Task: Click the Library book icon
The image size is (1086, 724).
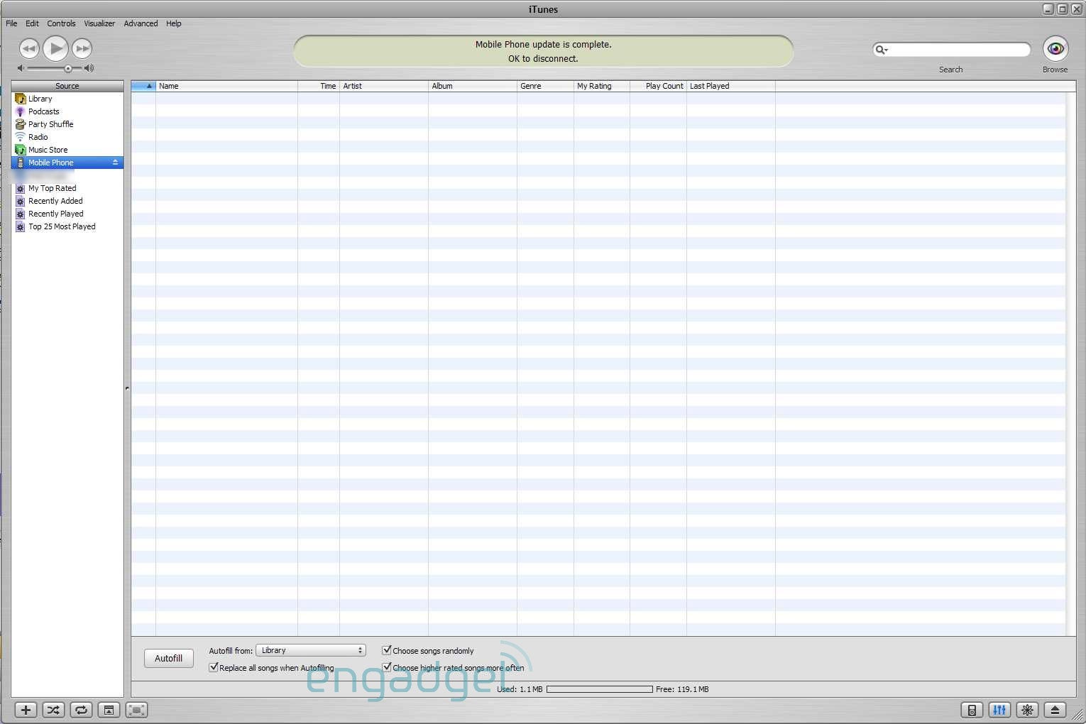Action: [21, 99]
